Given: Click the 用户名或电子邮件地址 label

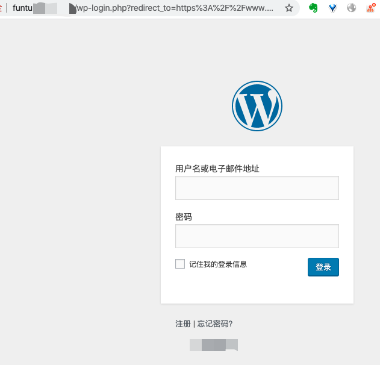Looking at the screenshot, I should click(217, 169).
